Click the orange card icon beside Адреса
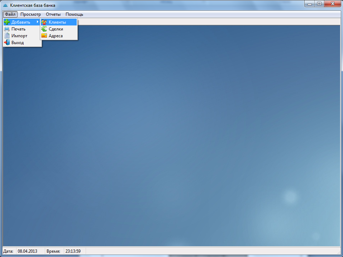343x257 pixels. coord(44,35)
